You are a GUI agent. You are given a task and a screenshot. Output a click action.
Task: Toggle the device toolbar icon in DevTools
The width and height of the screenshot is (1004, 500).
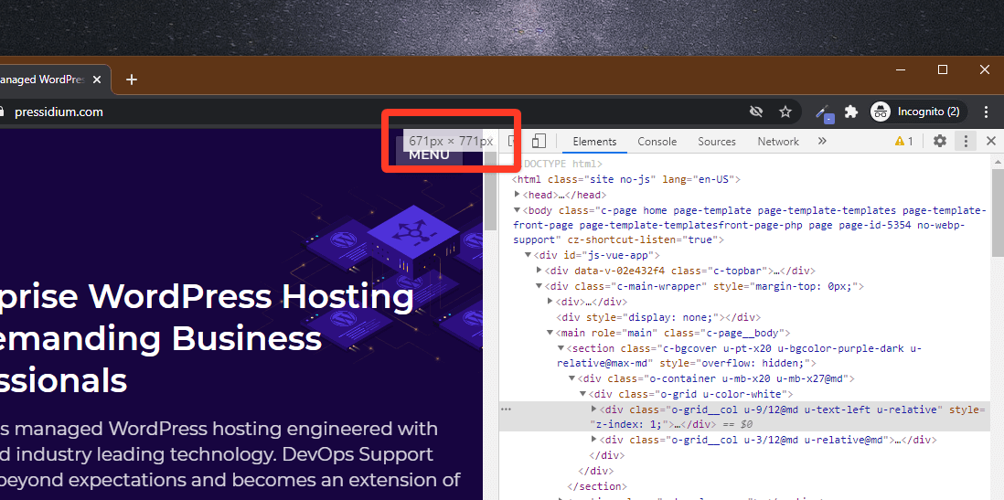[539, 142]
